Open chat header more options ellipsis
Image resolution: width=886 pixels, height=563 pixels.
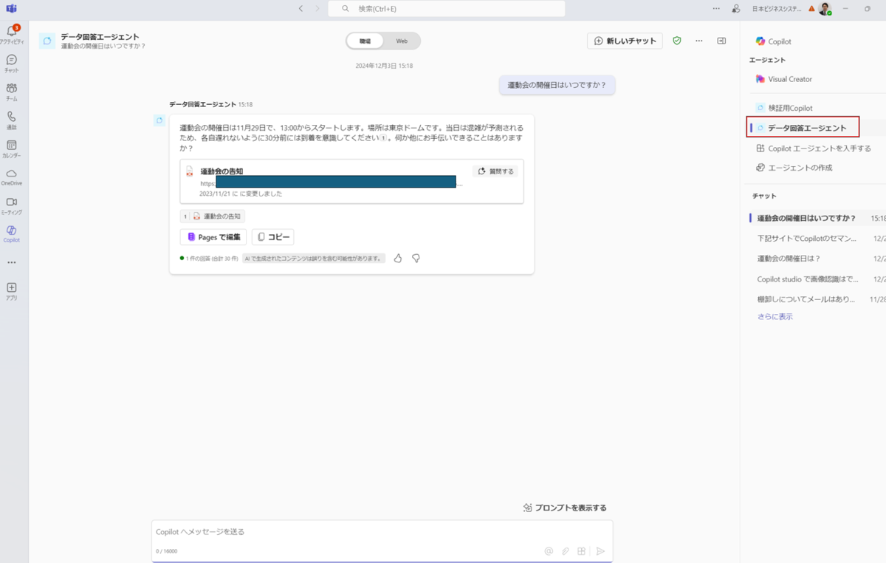[699, 41]
